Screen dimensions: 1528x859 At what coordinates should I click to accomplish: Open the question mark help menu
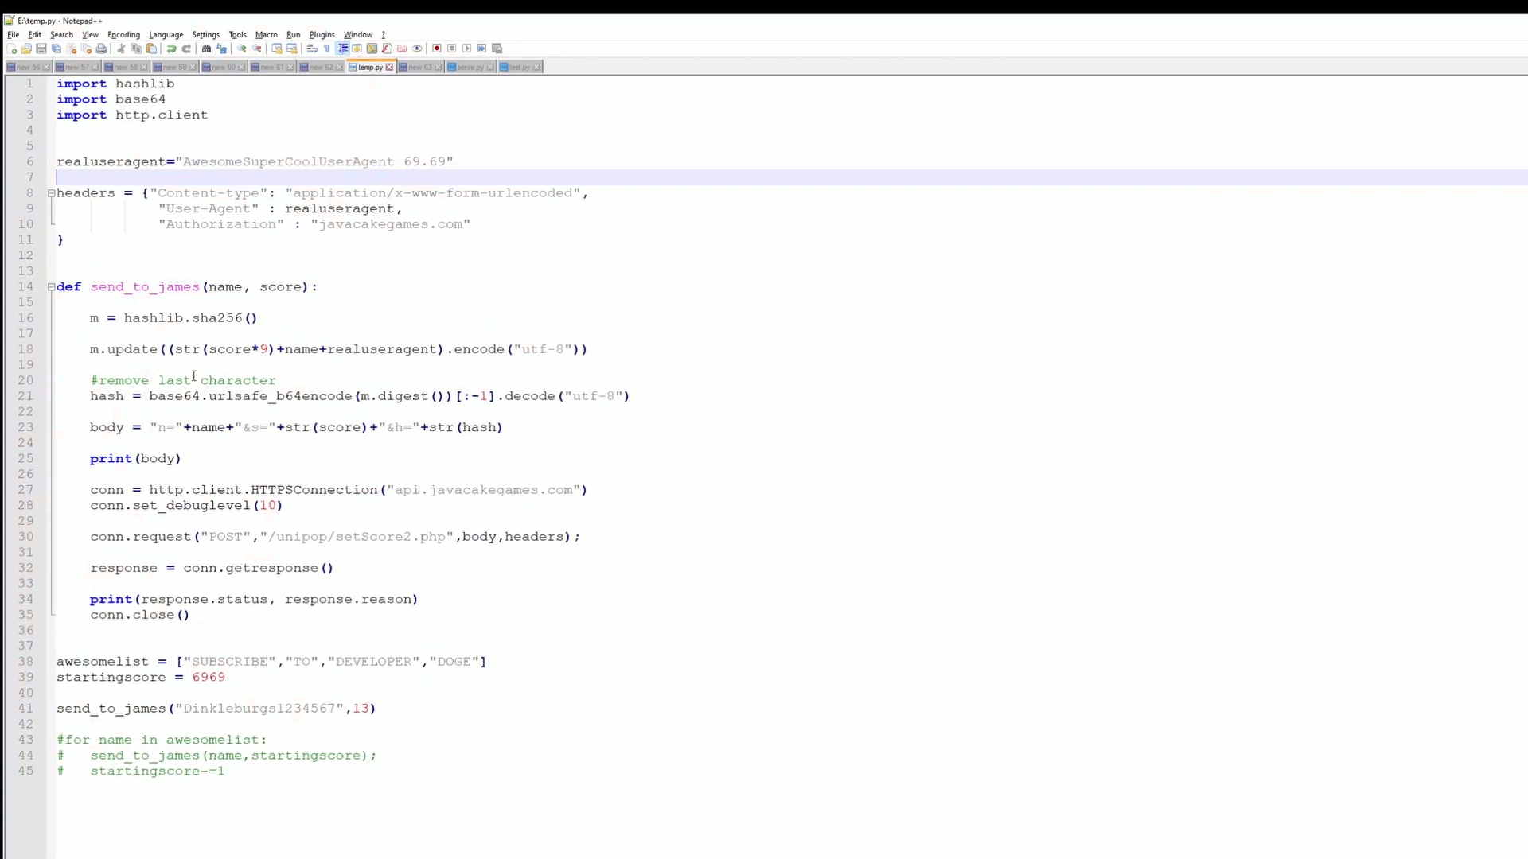[x=383, y=35]
